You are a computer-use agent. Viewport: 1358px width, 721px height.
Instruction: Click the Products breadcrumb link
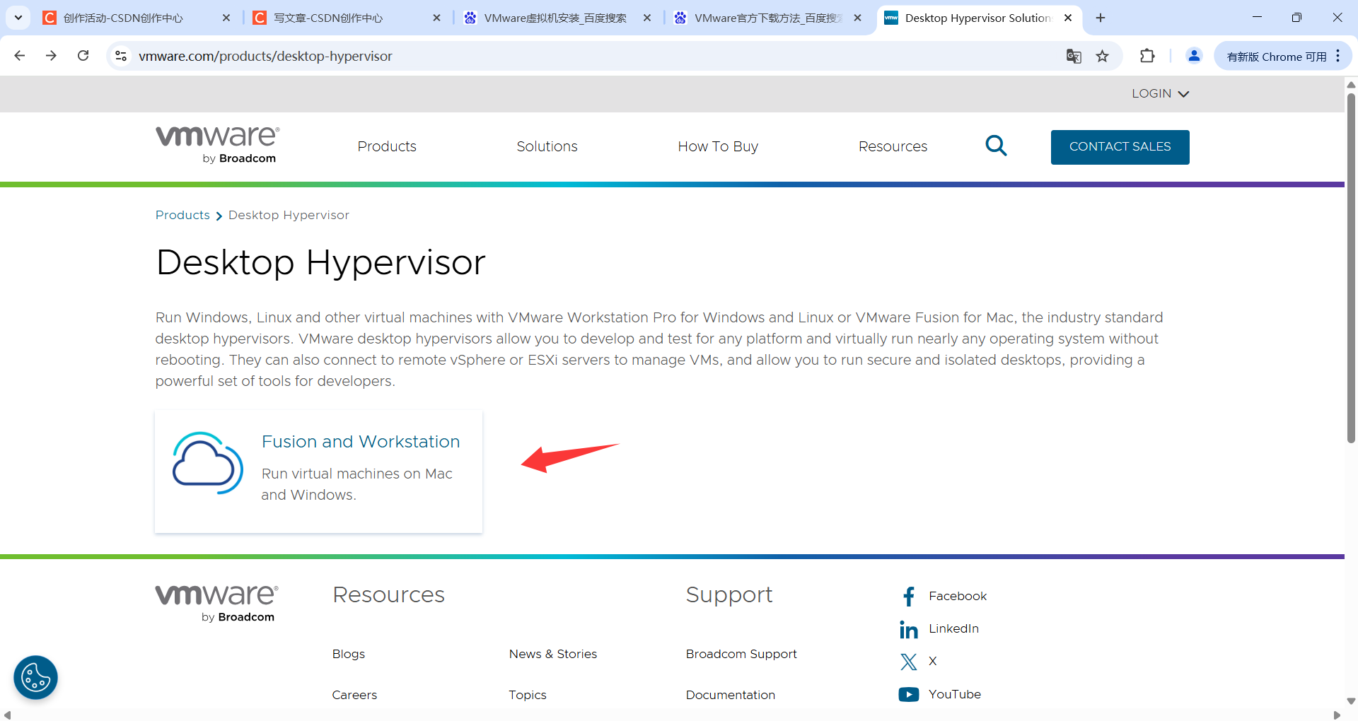click(x=182, y=215)
